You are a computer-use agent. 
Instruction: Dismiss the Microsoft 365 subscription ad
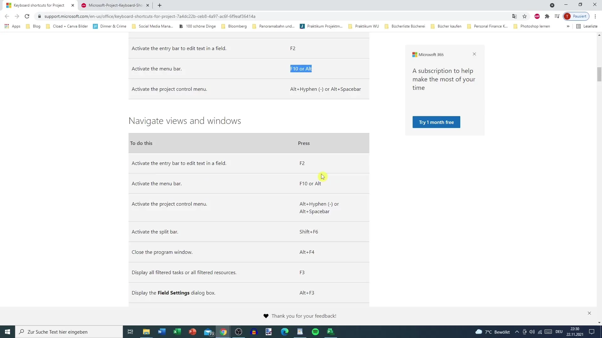tap(474, 54)
